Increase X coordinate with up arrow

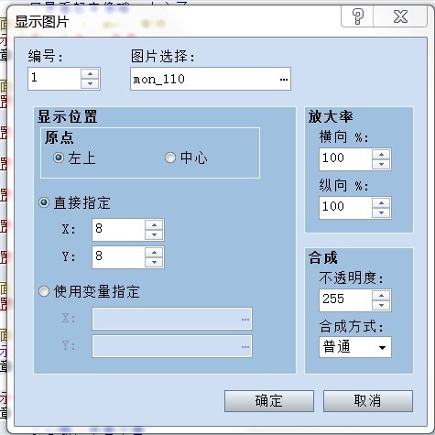154,225
